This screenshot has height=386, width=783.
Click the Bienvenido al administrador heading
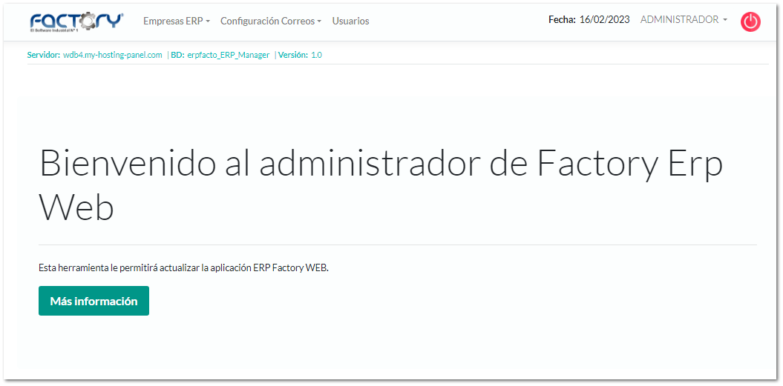click(381, 184)
